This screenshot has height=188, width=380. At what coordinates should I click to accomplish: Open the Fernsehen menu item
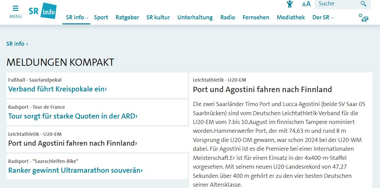point(256,17)
